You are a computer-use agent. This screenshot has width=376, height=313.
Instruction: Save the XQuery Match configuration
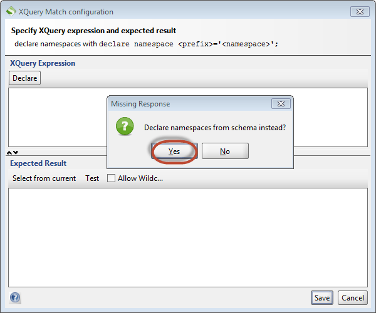pos(322,297)
